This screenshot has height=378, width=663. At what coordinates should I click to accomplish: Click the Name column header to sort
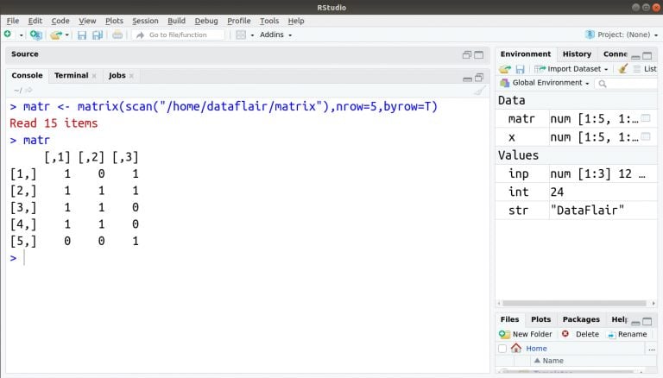coord(548,361)
